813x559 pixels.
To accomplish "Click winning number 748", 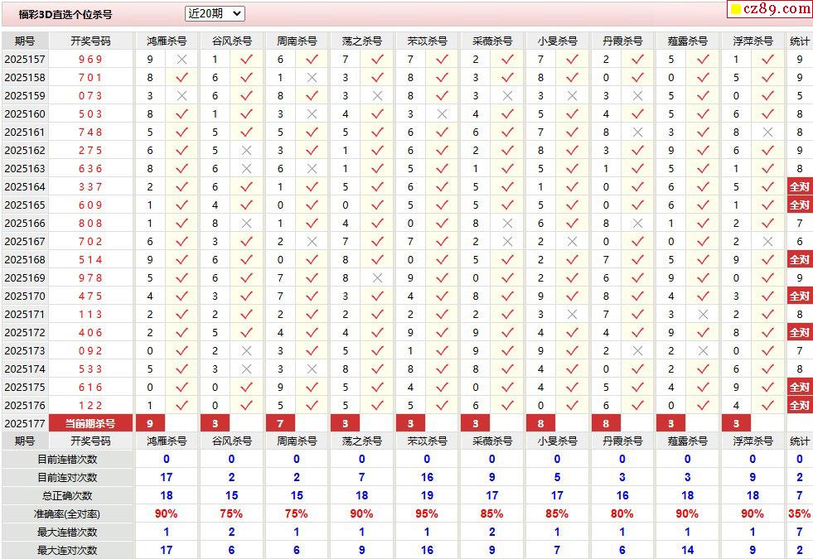I will (90, 133).
